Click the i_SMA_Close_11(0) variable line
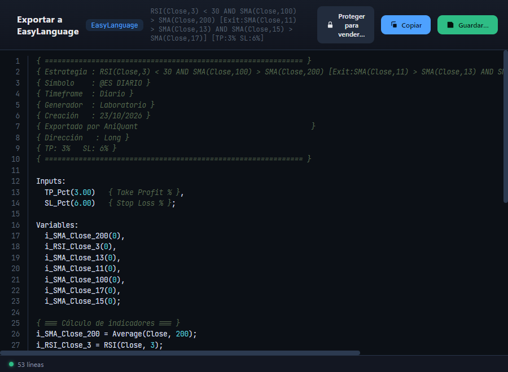The width and height of the screenshot is (508, 372). click(x=82, y=268)
